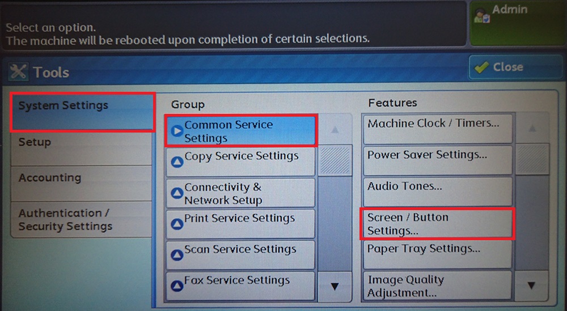The height and width of the screenshot is (311, 567).
Task: Click the Print Service Settings circle icon
Action: [177, 225]
